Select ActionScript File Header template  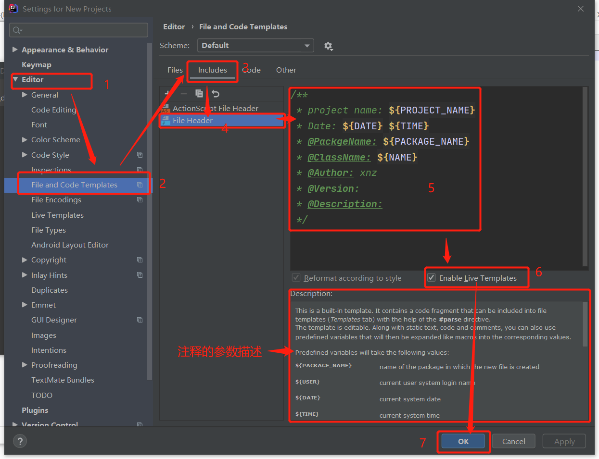222,108
